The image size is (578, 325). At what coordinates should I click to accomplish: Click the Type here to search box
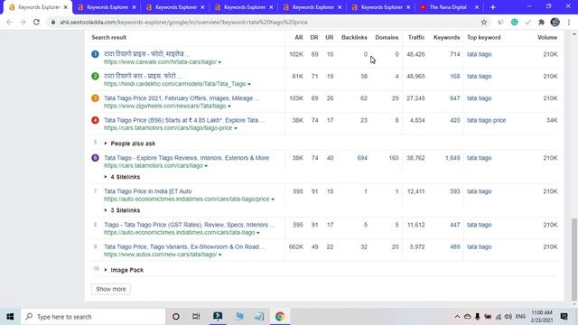[93, 317]
